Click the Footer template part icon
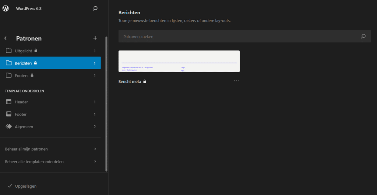This screenshot has width=377, height=195. tap(9, 114)
